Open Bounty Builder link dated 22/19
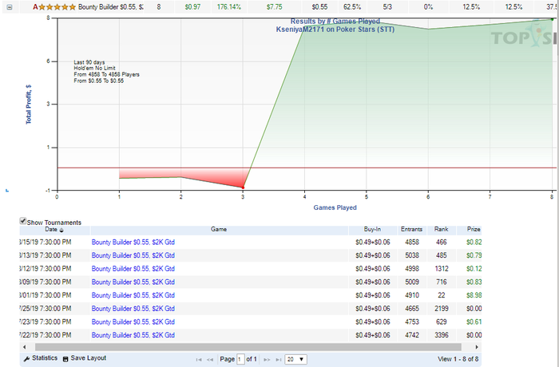 click(133, 335)
